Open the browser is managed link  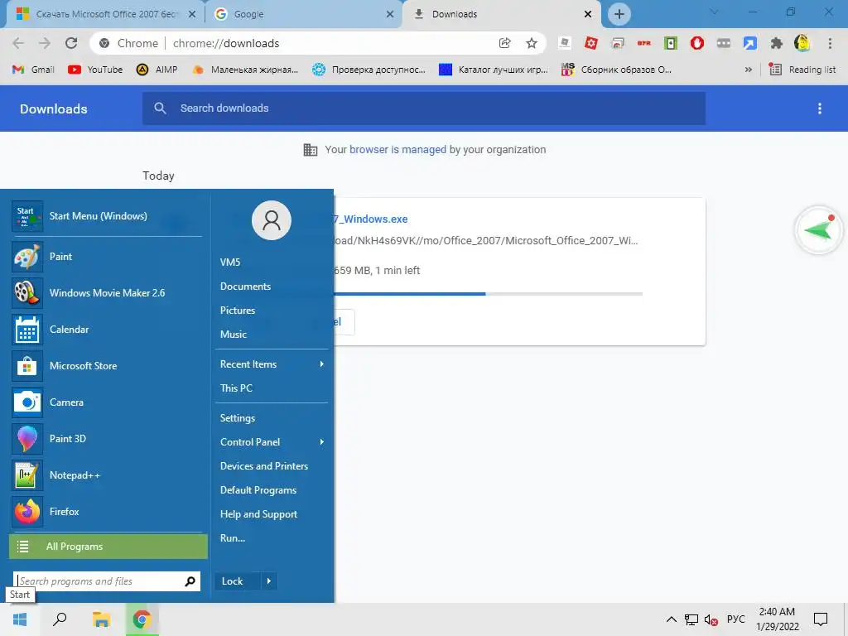point(397,150)
